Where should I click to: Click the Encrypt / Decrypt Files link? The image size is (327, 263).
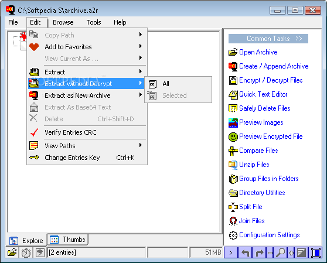pos(271,80)
